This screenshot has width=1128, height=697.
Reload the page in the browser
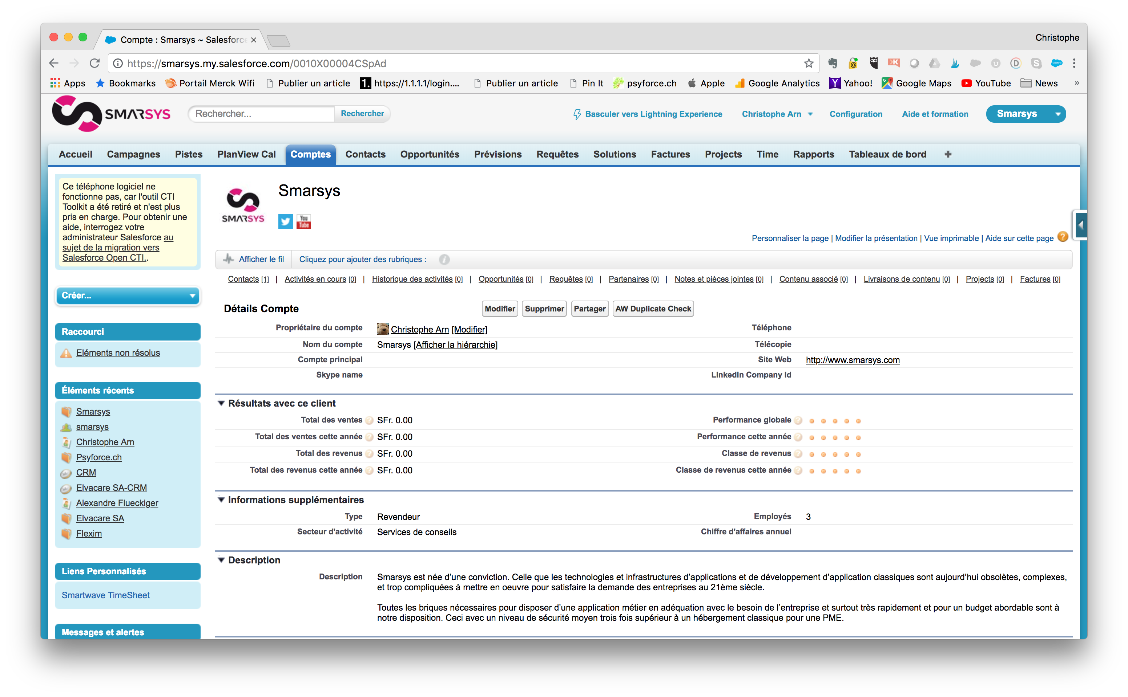click(x=94, y=63)
